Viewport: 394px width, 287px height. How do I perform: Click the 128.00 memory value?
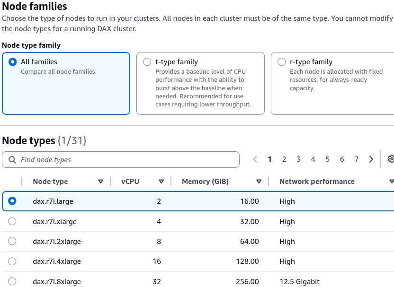tap(248, 261)
